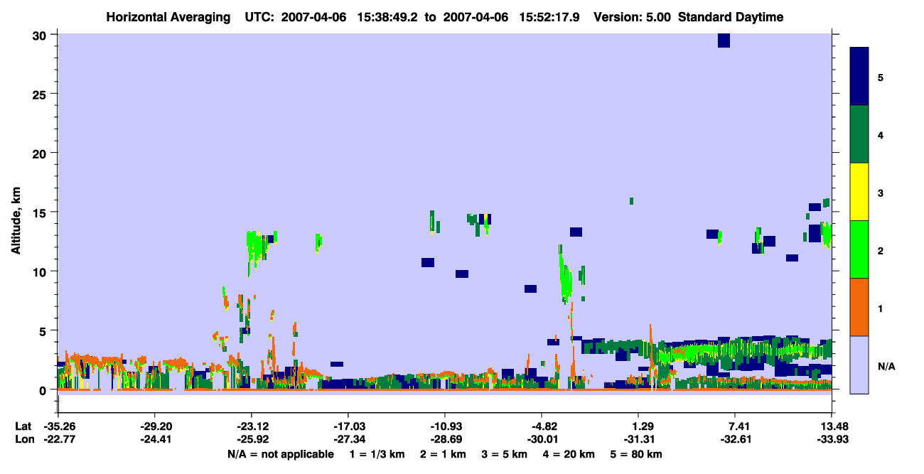Click the lavender N/A colorbar segment

pyautogui.click(x=859, y=365)
